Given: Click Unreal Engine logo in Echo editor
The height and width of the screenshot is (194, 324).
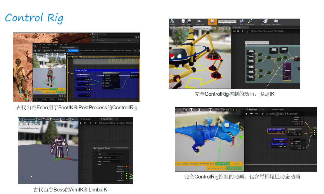Looking at the screenshot, I should [x=35, y=46].
